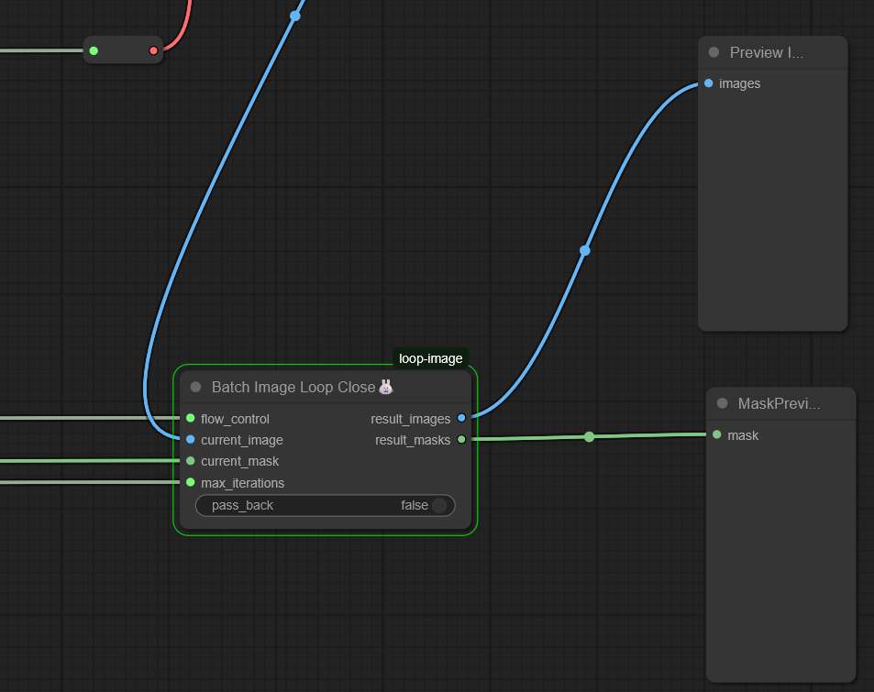
Task: Collapse the Preview Image node using its dot
Action: coord(714,52)
